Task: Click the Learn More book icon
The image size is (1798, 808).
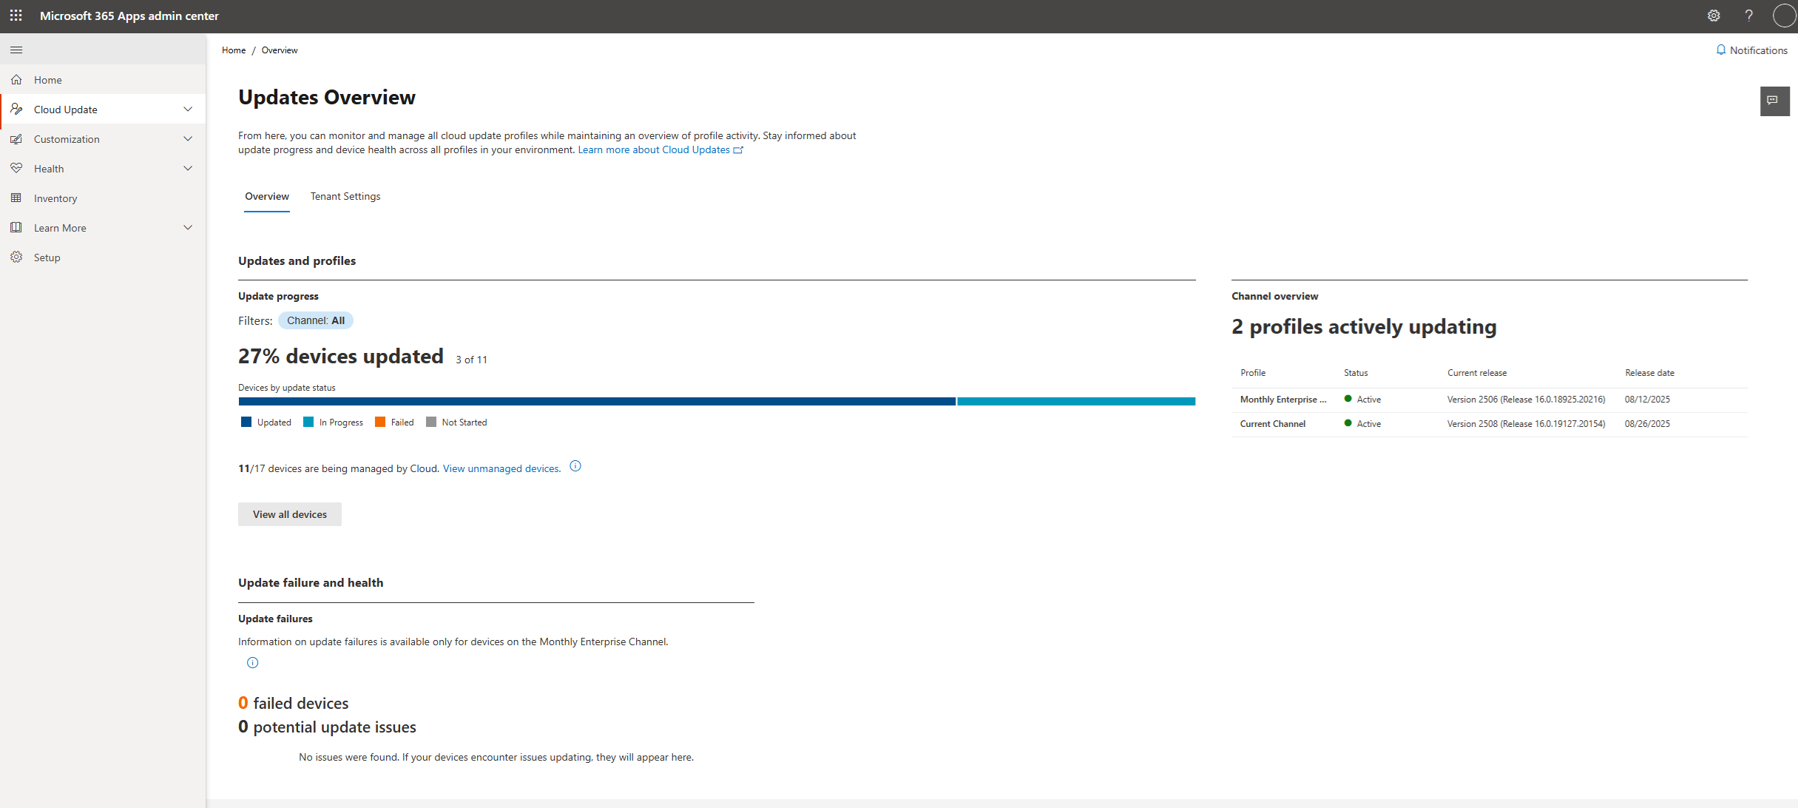Action: (16, 227)
